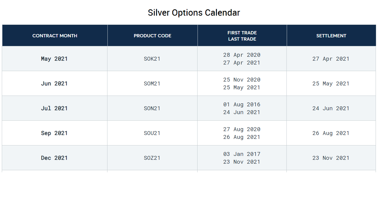Click the 26 Aug 2021 settlement date
The image size is (381, 201).
point(331,133)
